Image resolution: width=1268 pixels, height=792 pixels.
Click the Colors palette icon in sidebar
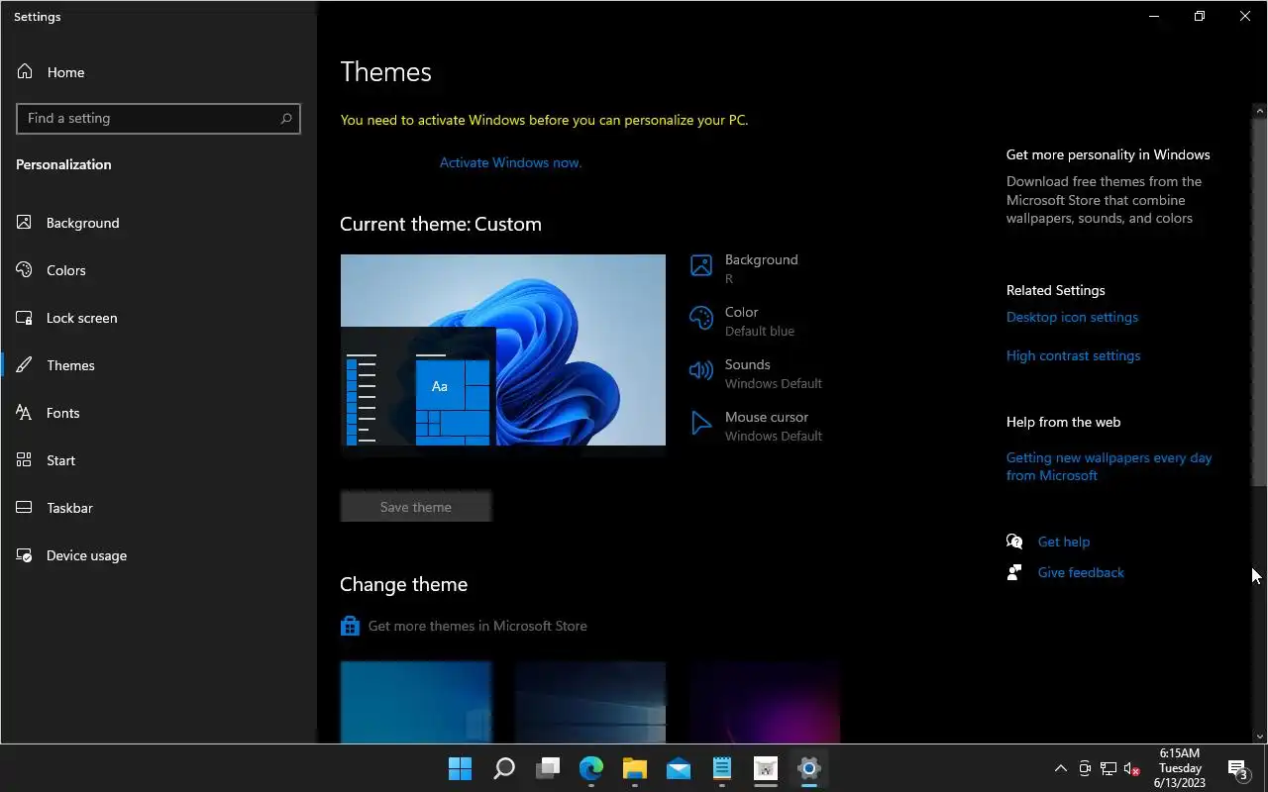pos(25,270)
